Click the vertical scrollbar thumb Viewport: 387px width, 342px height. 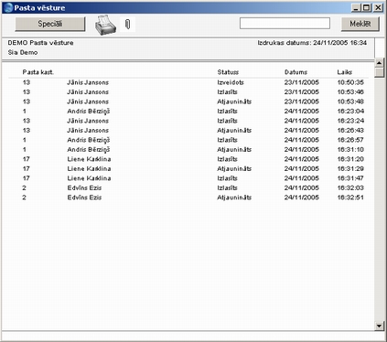click(379, 72)
